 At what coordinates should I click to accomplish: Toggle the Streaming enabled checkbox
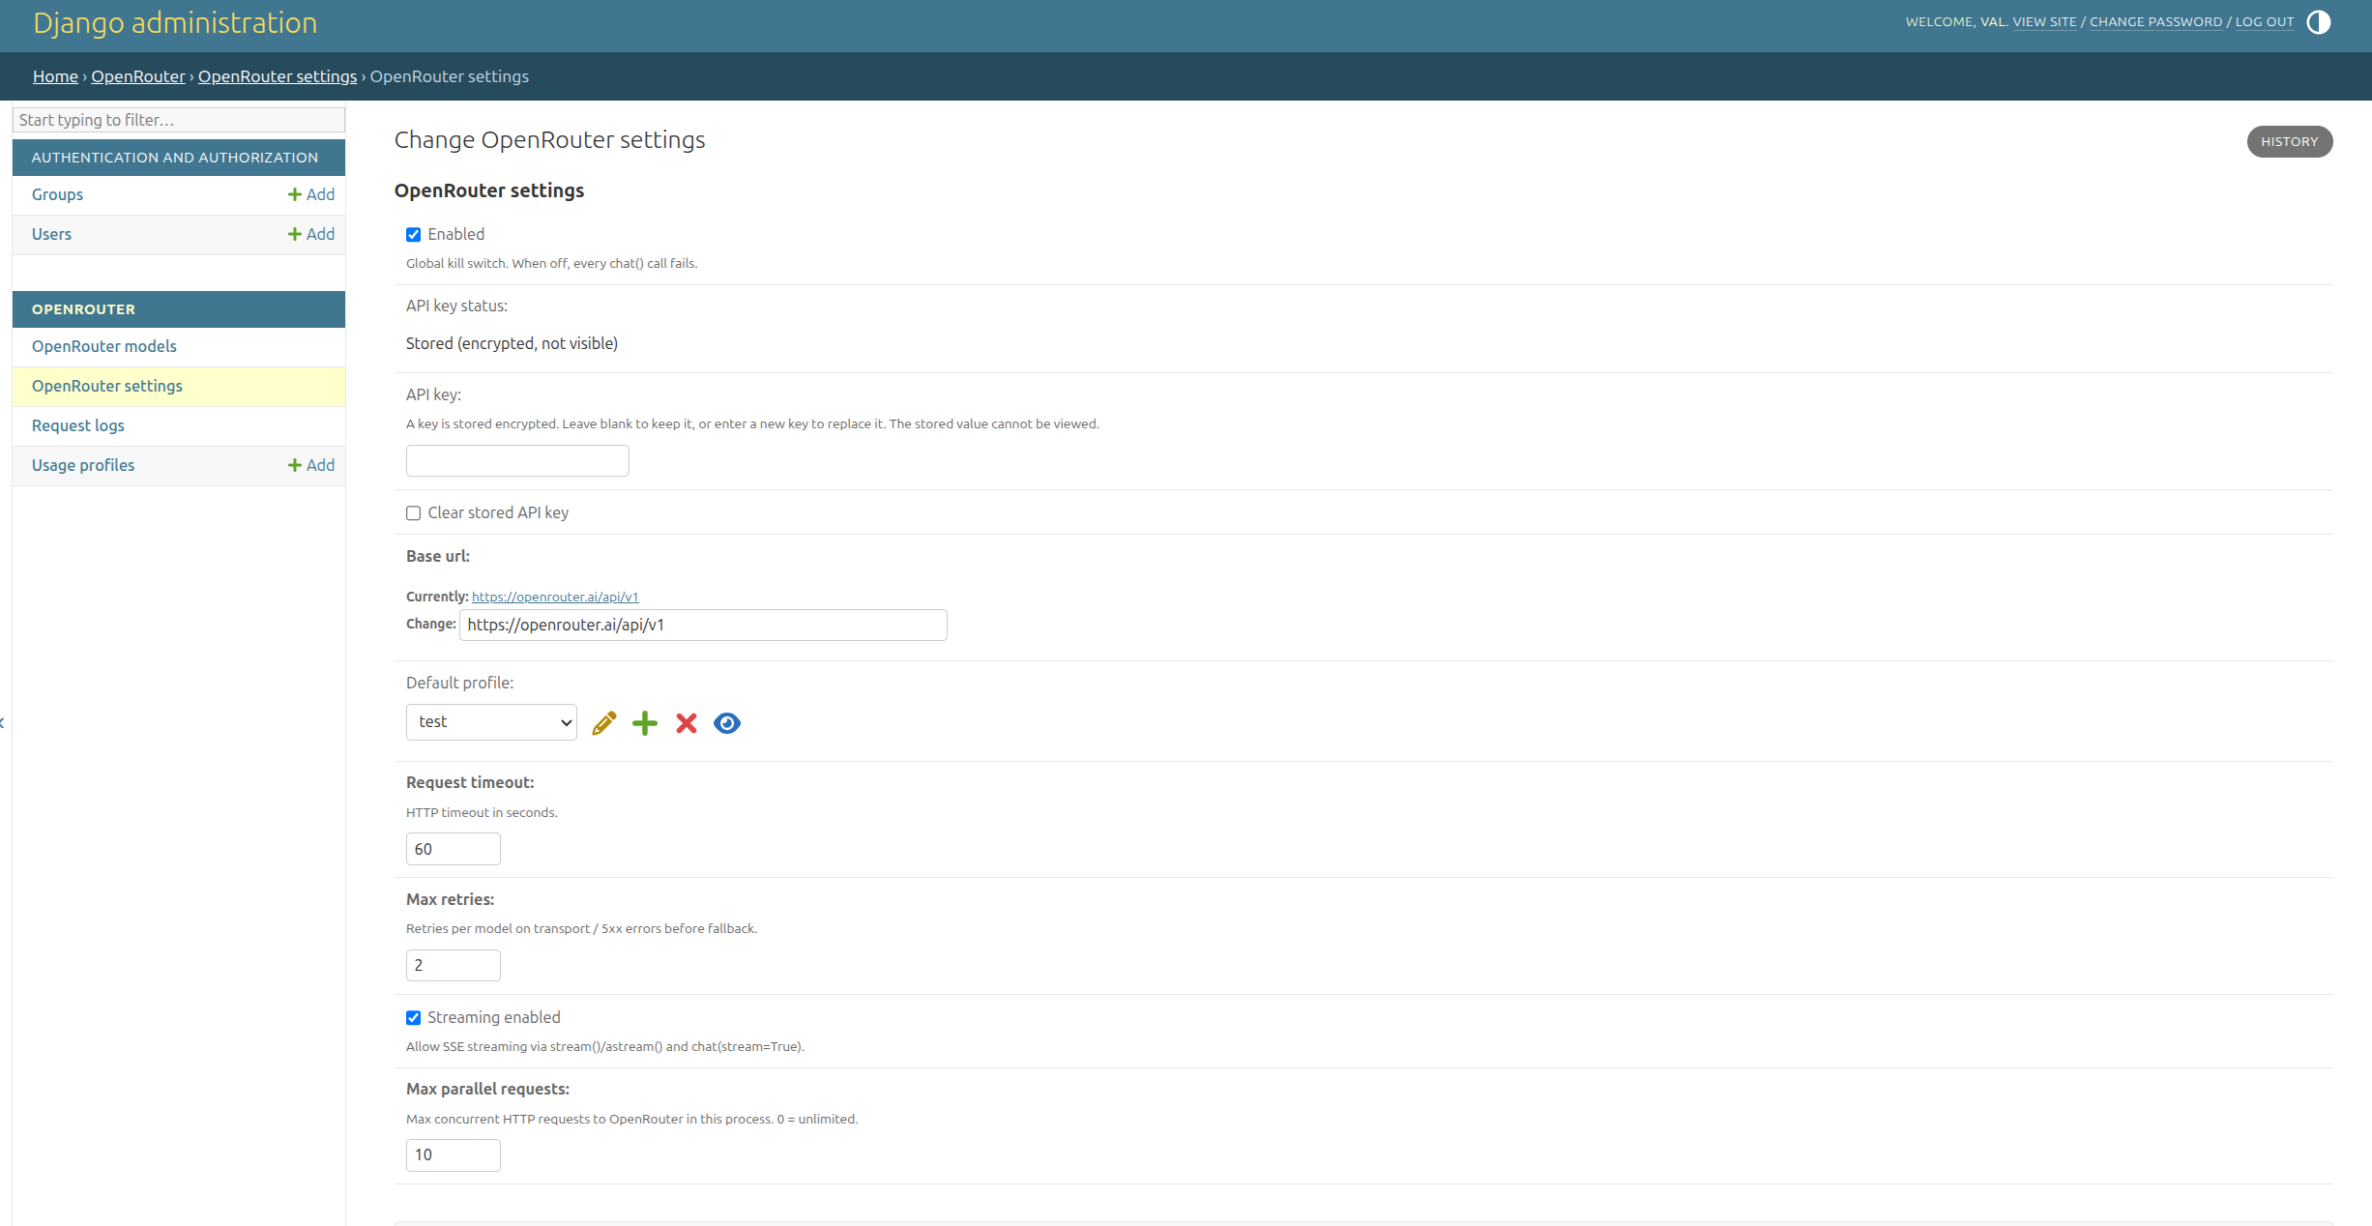pos(413,1018)
